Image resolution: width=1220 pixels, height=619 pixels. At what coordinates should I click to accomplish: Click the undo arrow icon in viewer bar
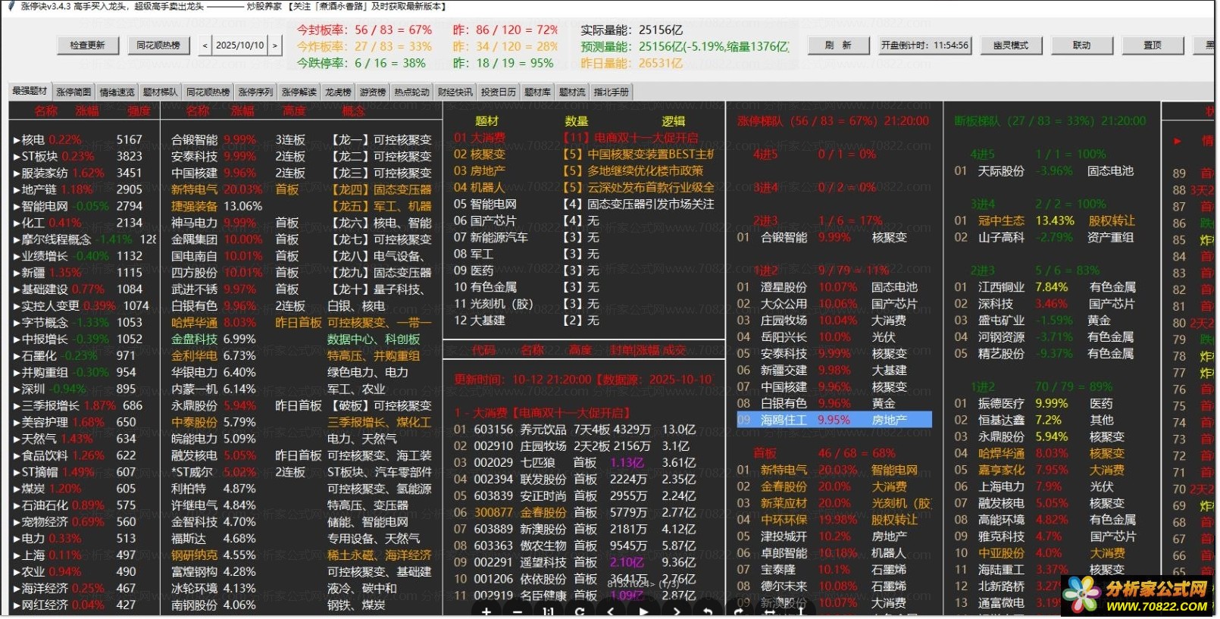click(x=707, y=611)
